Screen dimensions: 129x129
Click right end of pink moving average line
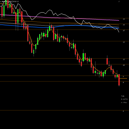[x=119, y=20]
